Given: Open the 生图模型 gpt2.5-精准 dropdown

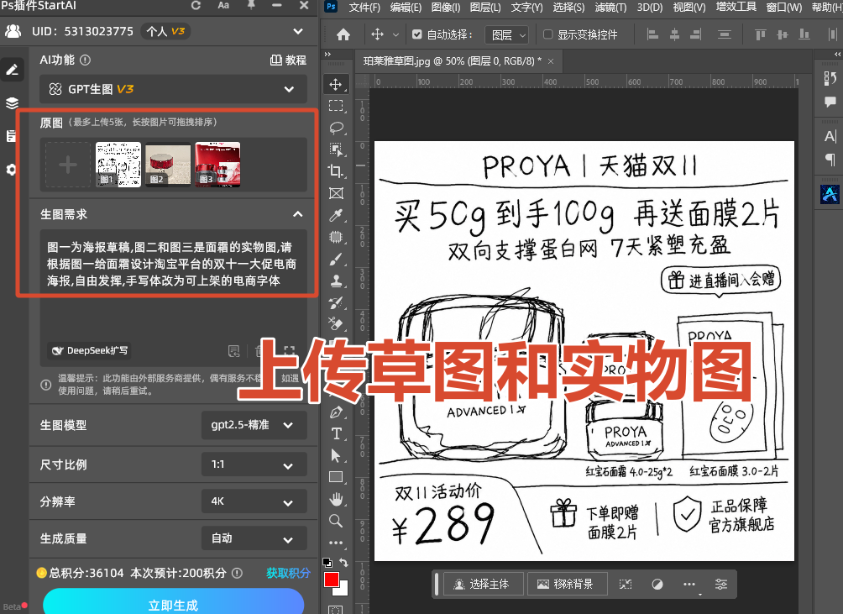Looking at the screenshot, I should pos(254,425).
